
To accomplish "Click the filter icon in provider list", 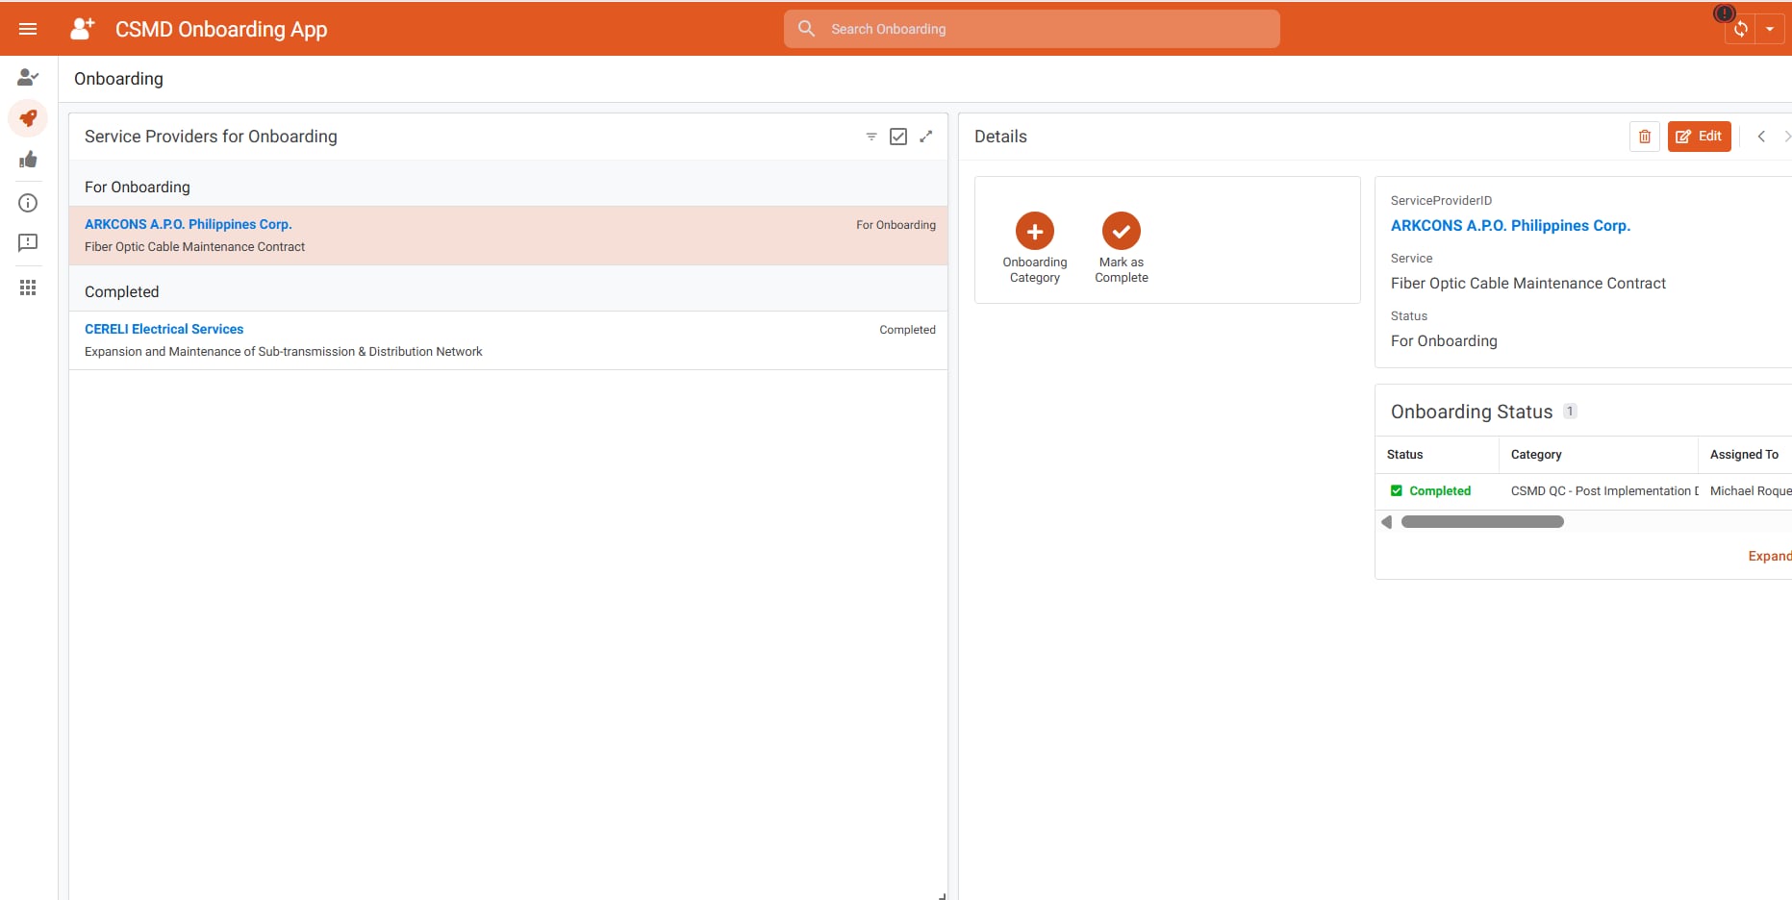I will pos(871,137).
